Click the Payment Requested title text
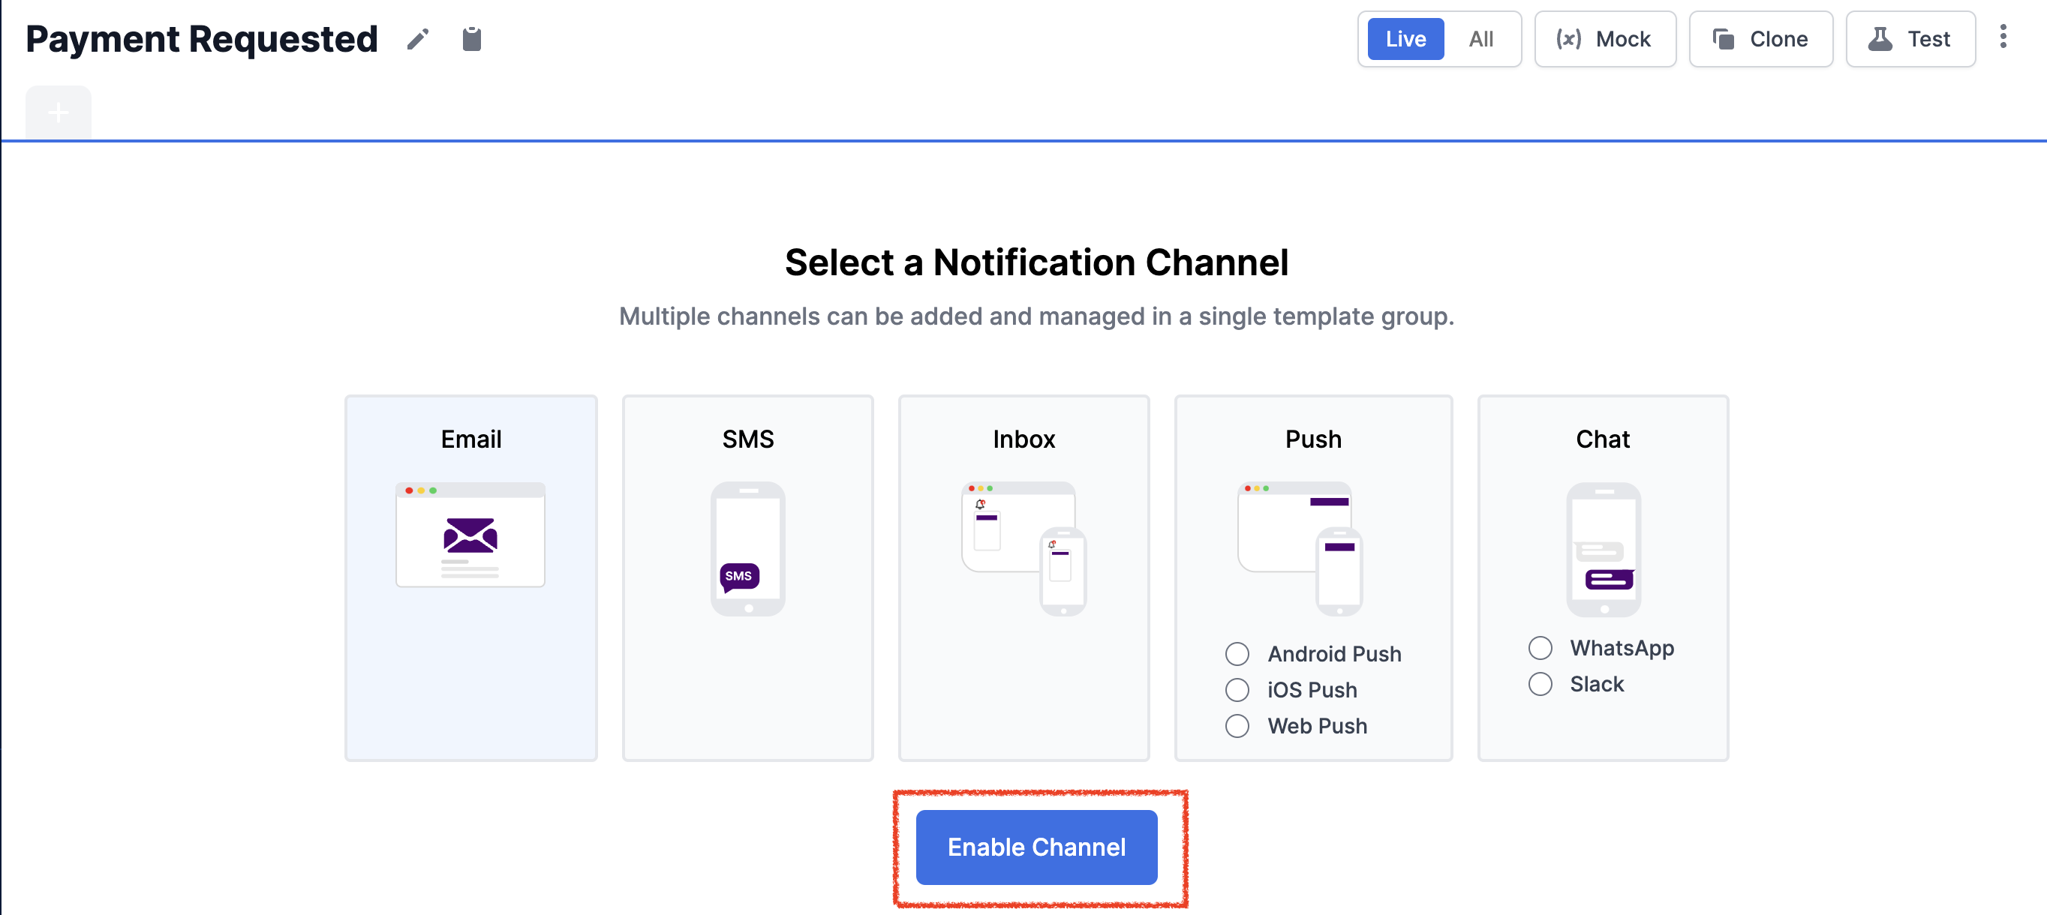Viewport: 2047px width, 915px height. pyautogui.click(x=202, y=39)
